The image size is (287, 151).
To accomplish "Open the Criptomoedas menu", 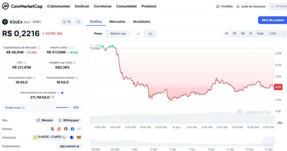I will click(59, 6).
